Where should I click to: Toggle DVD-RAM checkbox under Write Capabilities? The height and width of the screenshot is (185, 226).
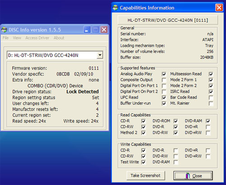176,162
